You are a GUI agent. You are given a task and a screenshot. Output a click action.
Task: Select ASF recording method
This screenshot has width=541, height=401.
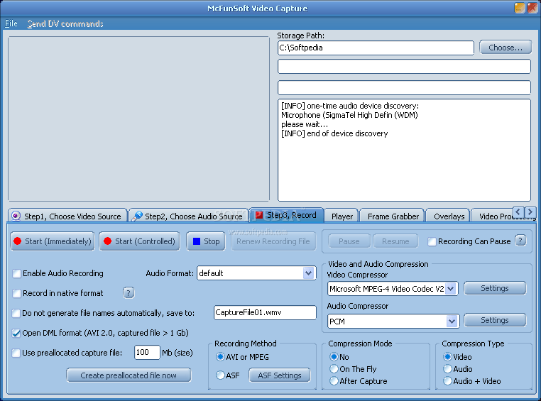click(x=220, y=375)
